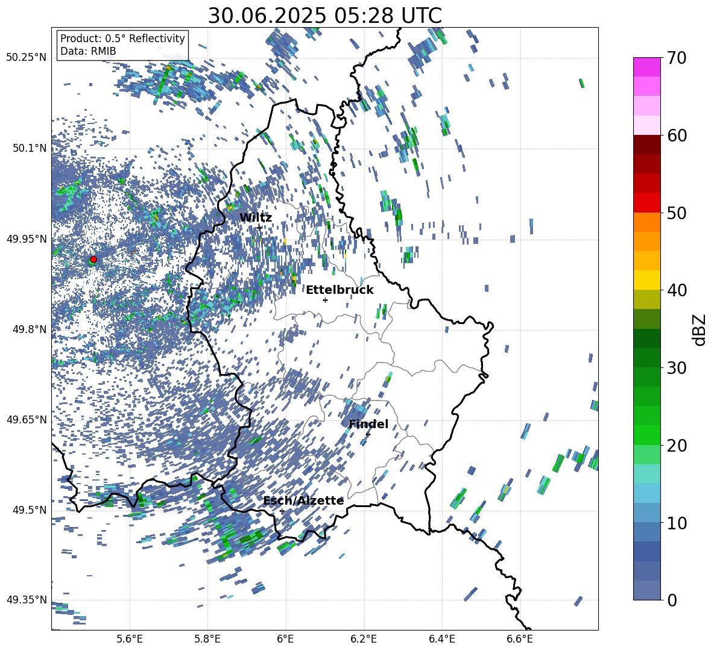This screenshot has width=714, height=651.
Task: Click the colorbar tick value 70
Action: coord(677,58)
